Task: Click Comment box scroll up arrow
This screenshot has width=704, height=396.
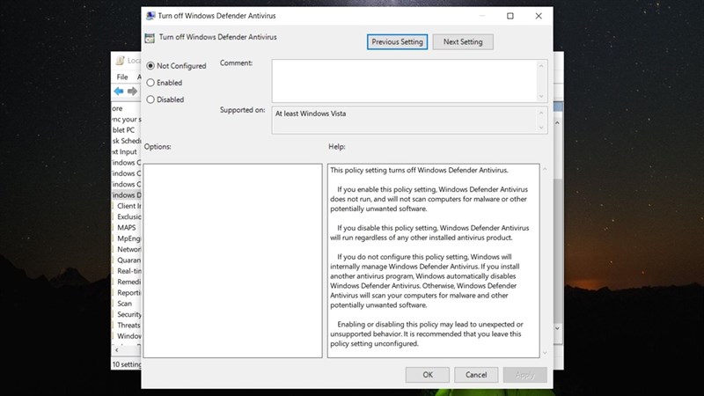Action: [541, 65]
